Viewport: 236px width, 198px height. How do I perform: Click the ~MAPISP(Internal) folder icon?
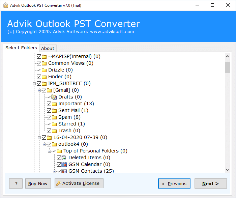click(44, 57)
